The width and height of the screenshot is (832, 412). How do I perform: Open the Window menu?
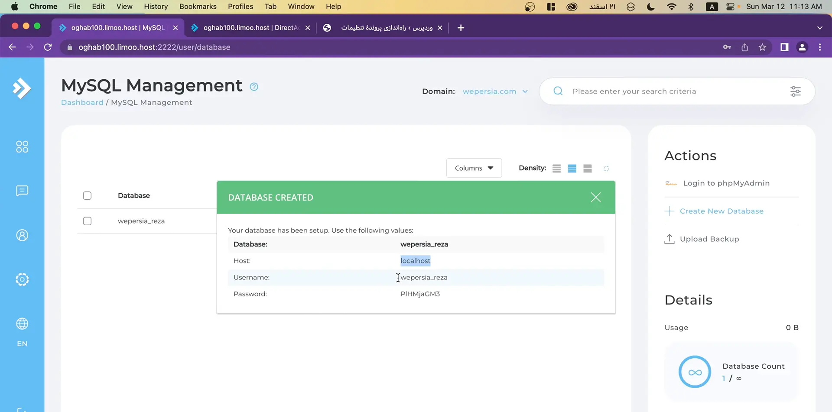(301, 6)
